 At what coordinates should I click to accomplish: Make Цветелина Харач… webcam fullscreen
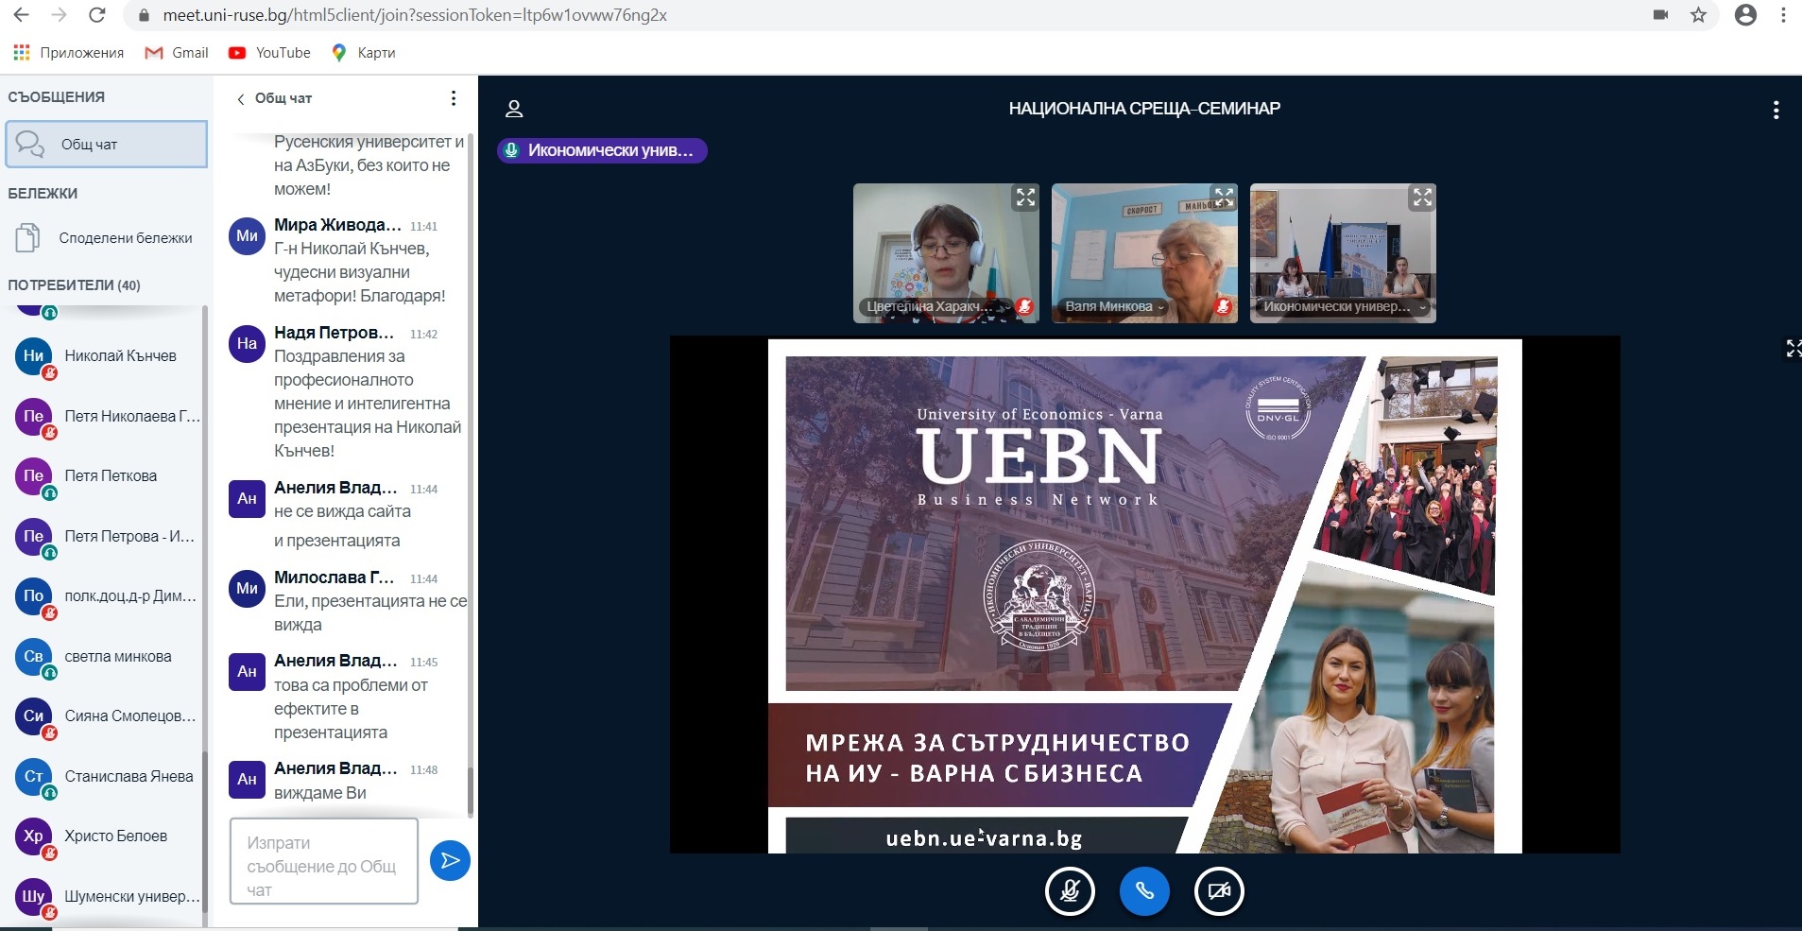(1025, 198)
